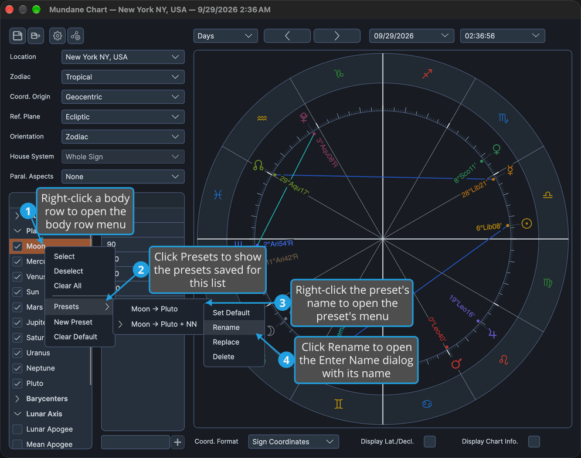Toggle the Neptune checkbox
581x458 pixels.
tap(18, 368)
